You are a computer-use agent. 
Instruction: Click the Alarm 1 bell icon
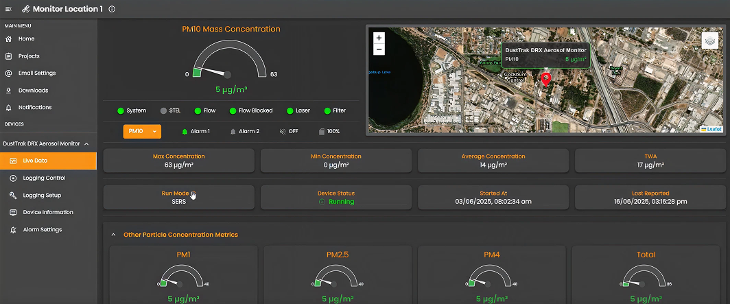pyautogui.click(x=185, y=131)
